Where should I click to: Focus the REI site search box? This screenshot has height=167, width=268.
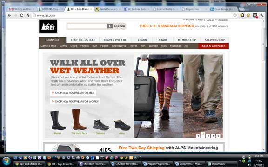[87, 26]
